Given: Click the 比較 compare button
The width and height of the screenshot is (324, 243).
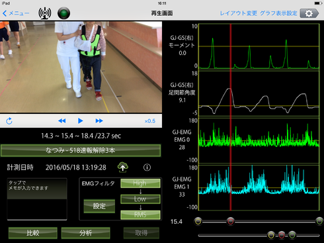Looking at the screenshot, I should pyautogui.click(x=33, y=233).
